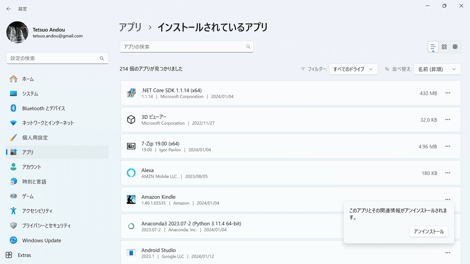The height and width of the screenshot is (264, 470).
Task: Click the .NET Core SDK app icon
Action: coord(131,93)
